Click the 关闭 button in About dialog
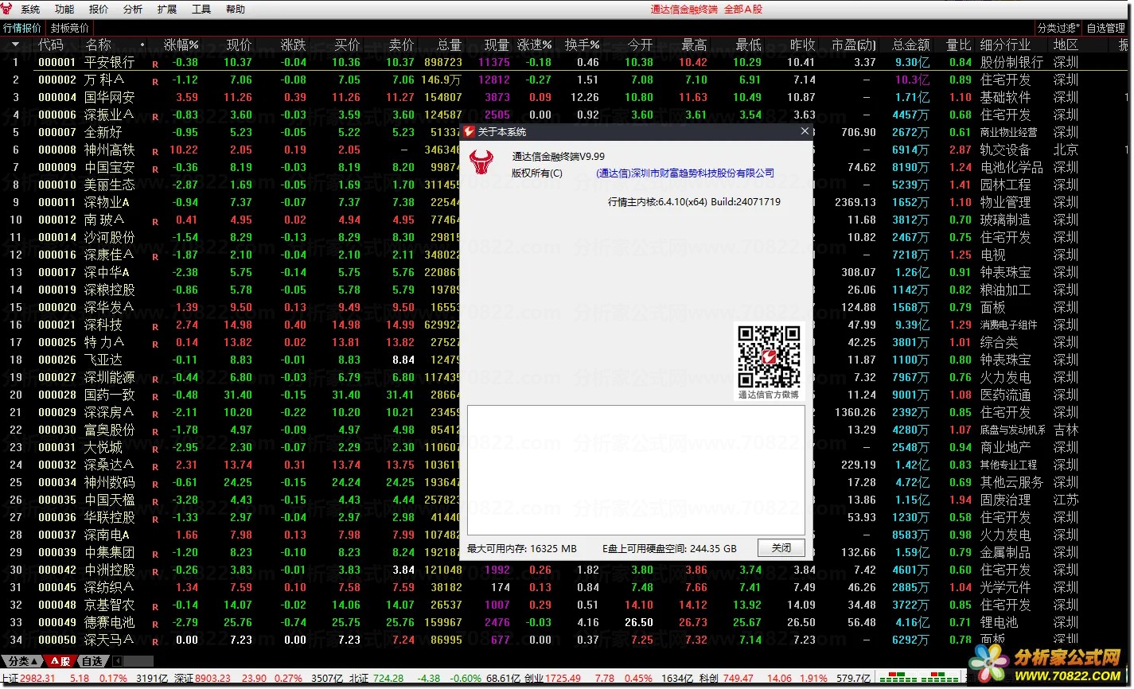 (x=781, y=548)
